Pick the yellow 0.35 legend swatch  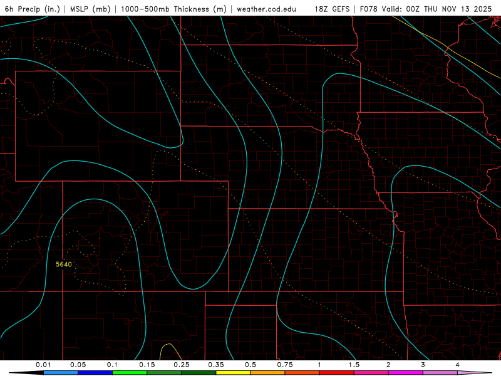[x=233, y=373]
